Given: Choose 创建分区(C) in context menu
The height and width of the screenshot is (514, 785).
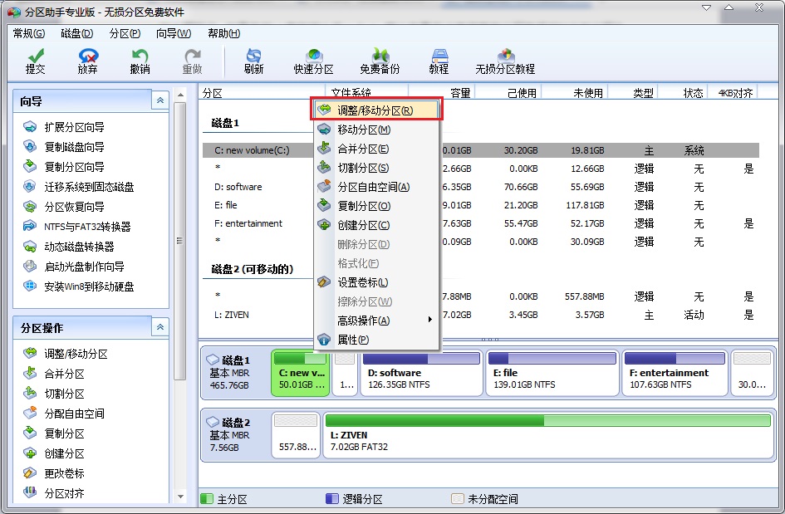Looking at the screenshot, I should (x=376, y=225).
